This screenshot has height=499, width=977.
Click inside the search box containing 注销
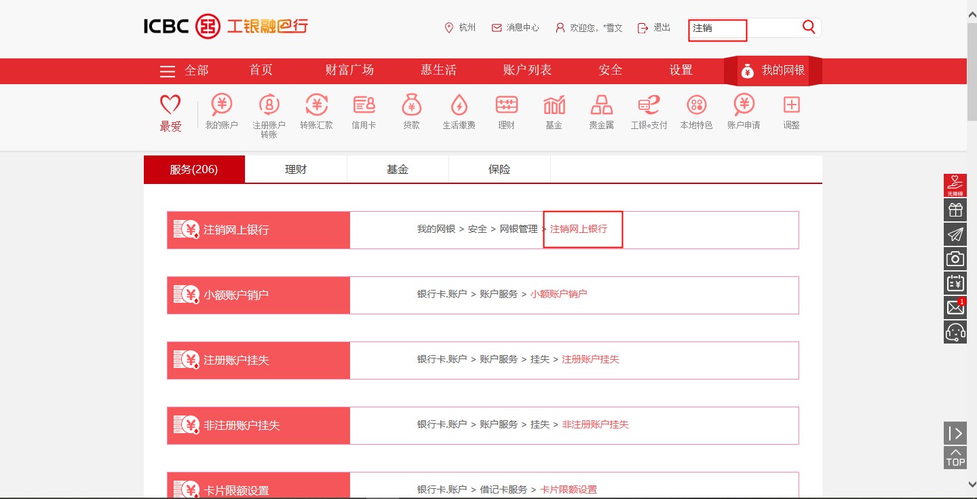(x=717, y=29)
